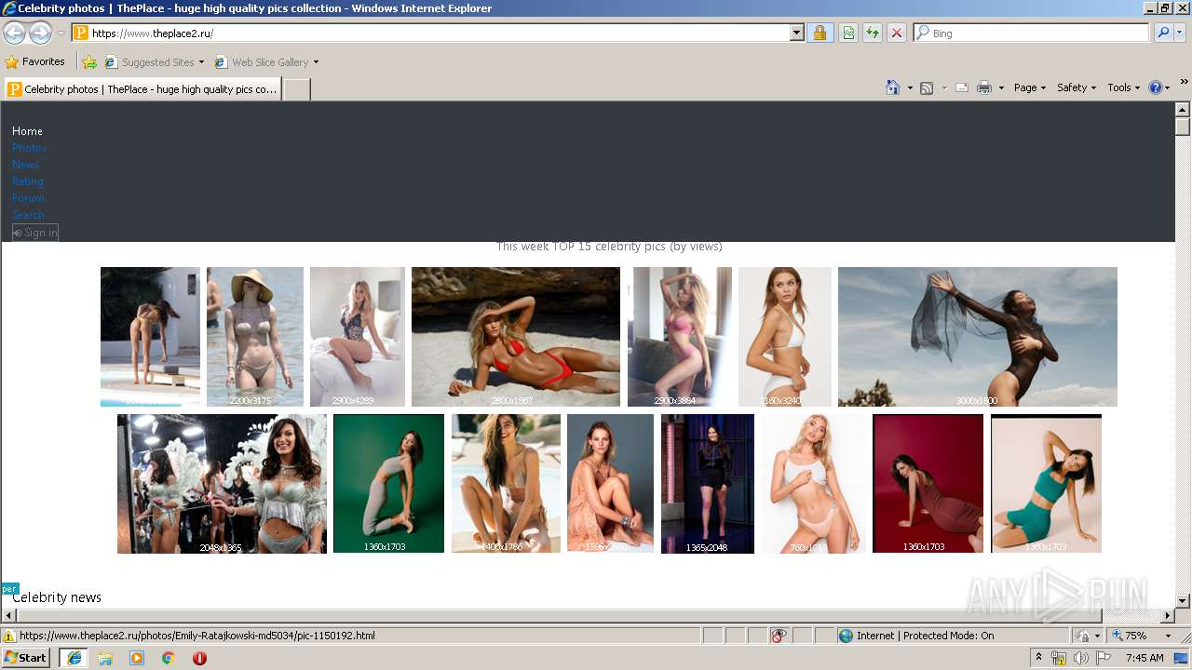Viewport: 1192px width, 670px height.
Task: Open the Page menu dropdown
Action: pyautogui.click(x=1029, y=87)
